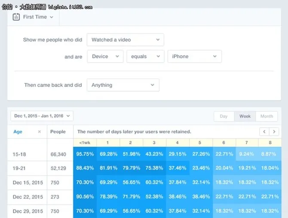Select the Dec 29, 2015 row label
This screenshot has width=288, height=218.
tap(28, 211)
